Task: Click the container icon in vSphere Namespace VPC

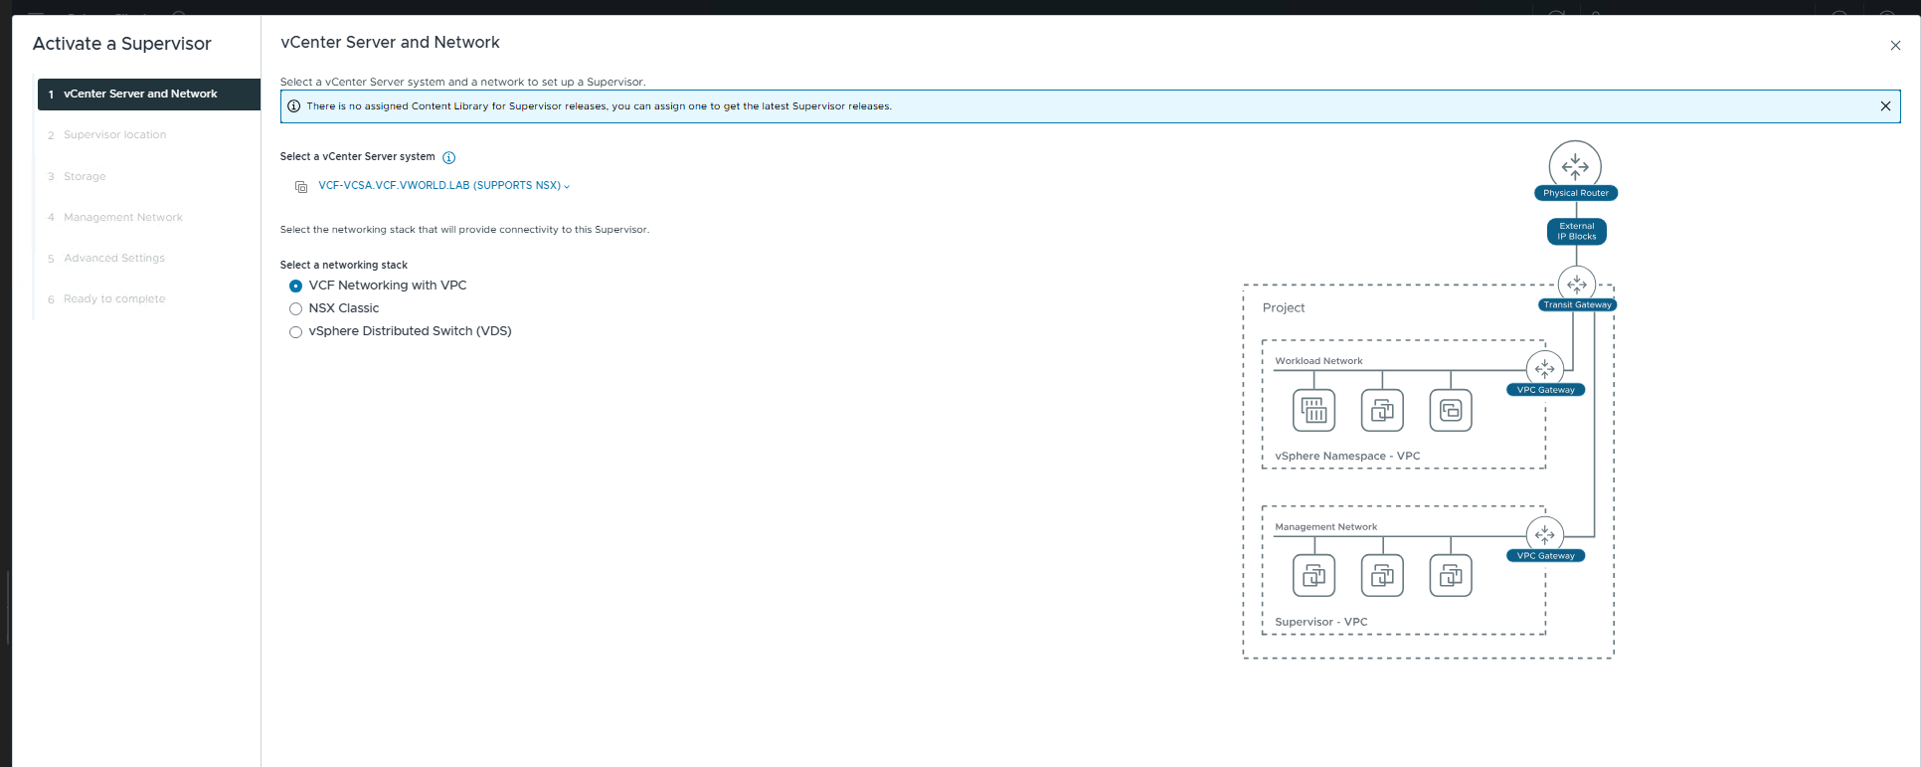Action: [x=1313, y=410]
